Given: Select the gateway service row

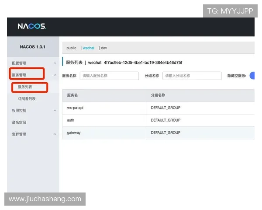Looking at the screenshot, I should click(74, 133).
